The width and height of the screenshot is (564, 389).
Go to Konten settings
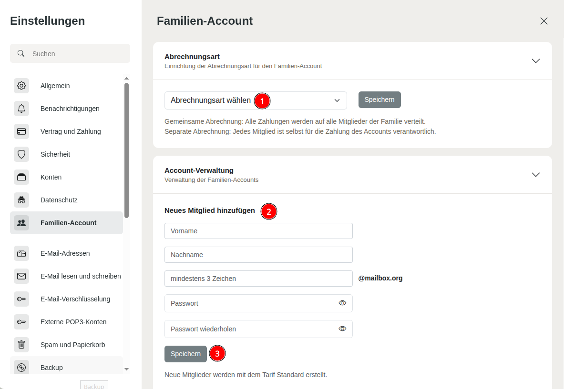click(x=51, y=177)
